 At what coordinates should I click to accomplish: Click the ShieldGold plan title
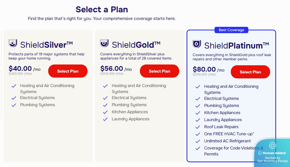(136, 45)
